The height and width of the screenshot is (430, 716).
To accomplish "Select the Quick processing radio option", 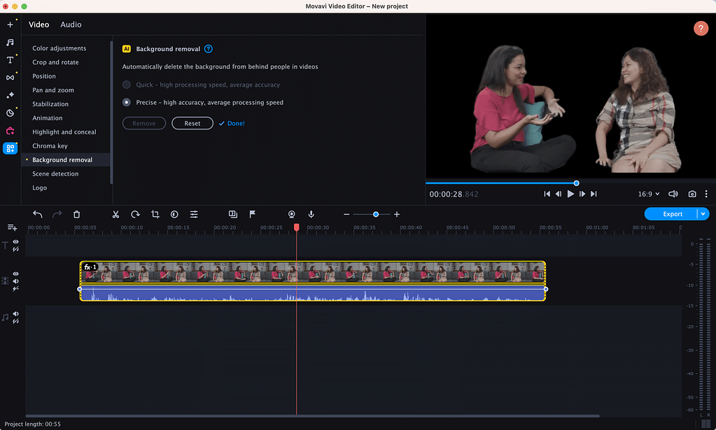I will click(127, 85).
